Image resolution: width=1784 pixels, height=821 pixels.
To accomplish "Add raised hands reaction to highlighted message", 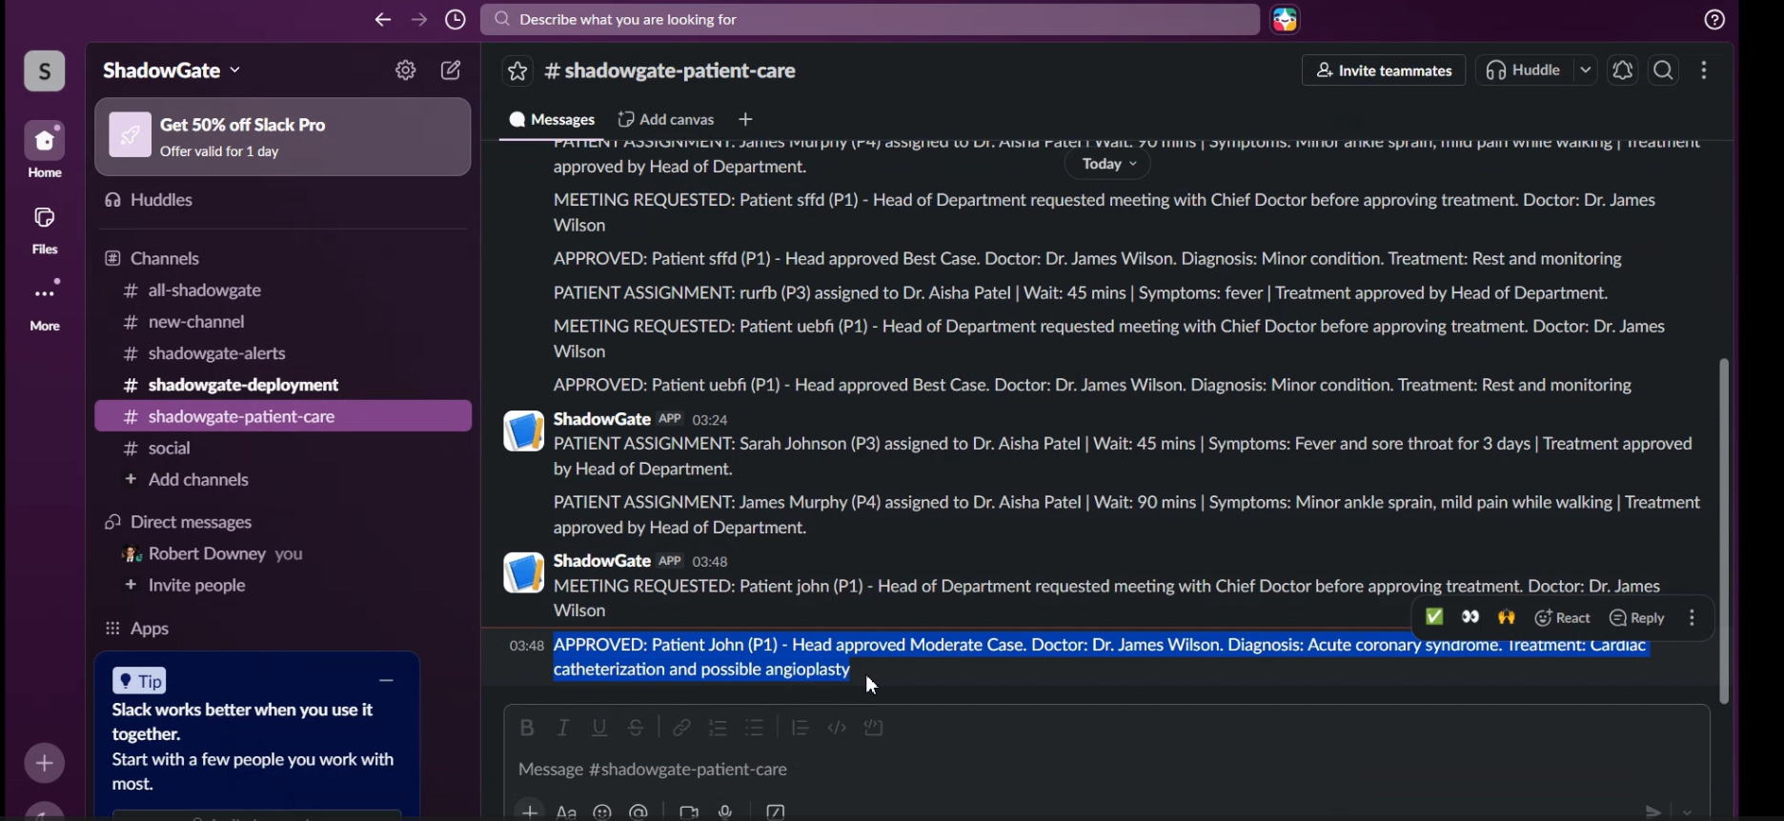I will 1507,618.
